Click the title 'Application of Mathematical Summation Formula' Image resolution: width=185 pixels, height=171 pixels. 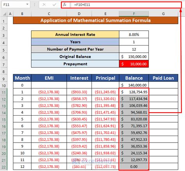coord(96,20)
